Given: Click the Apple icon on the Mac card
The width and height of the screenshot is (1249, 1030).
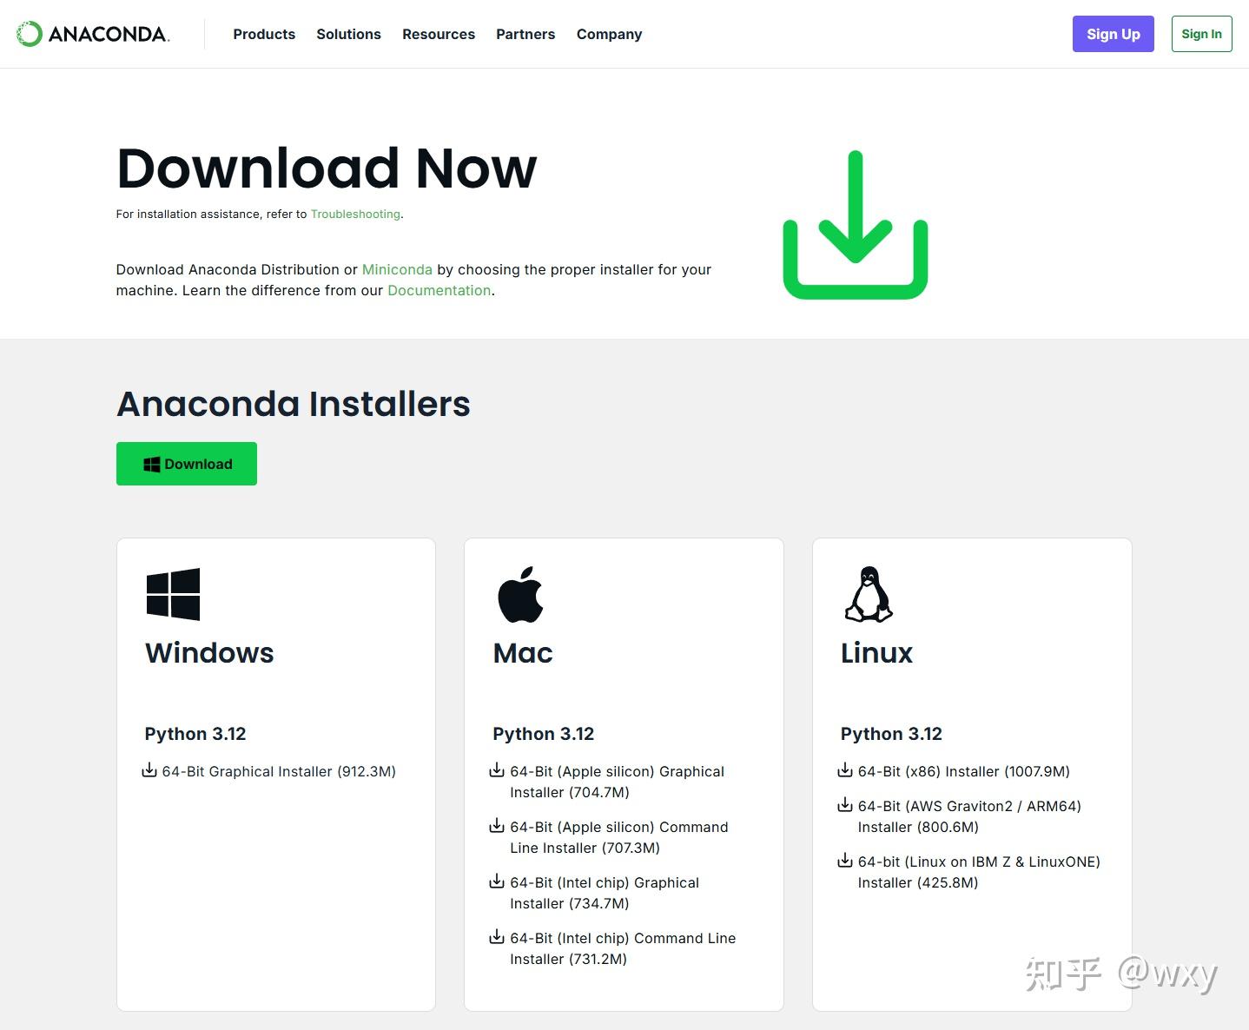Looking at the screenshot, I should coord(521,593).
